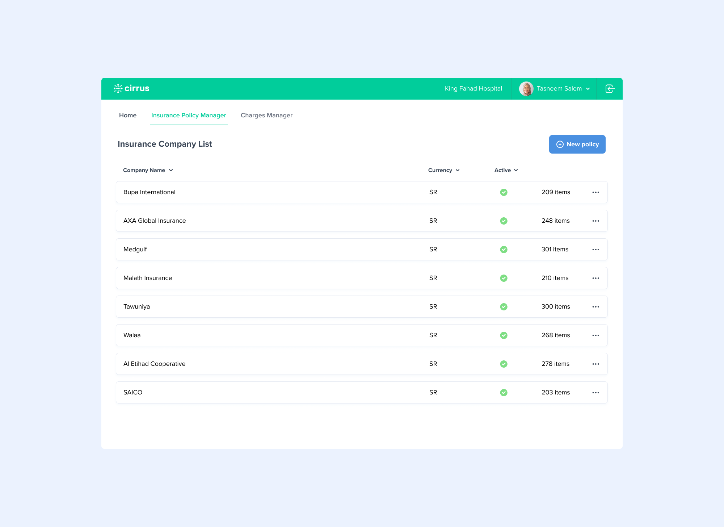Click 210 items for Malath Insurance
Screen dimensions: 724x527
(x=555, y=278)
